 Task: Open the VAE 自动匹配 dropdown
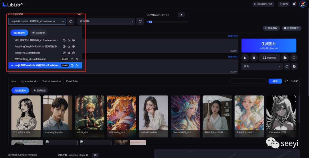pyautogui.click(x=106, y=21)
